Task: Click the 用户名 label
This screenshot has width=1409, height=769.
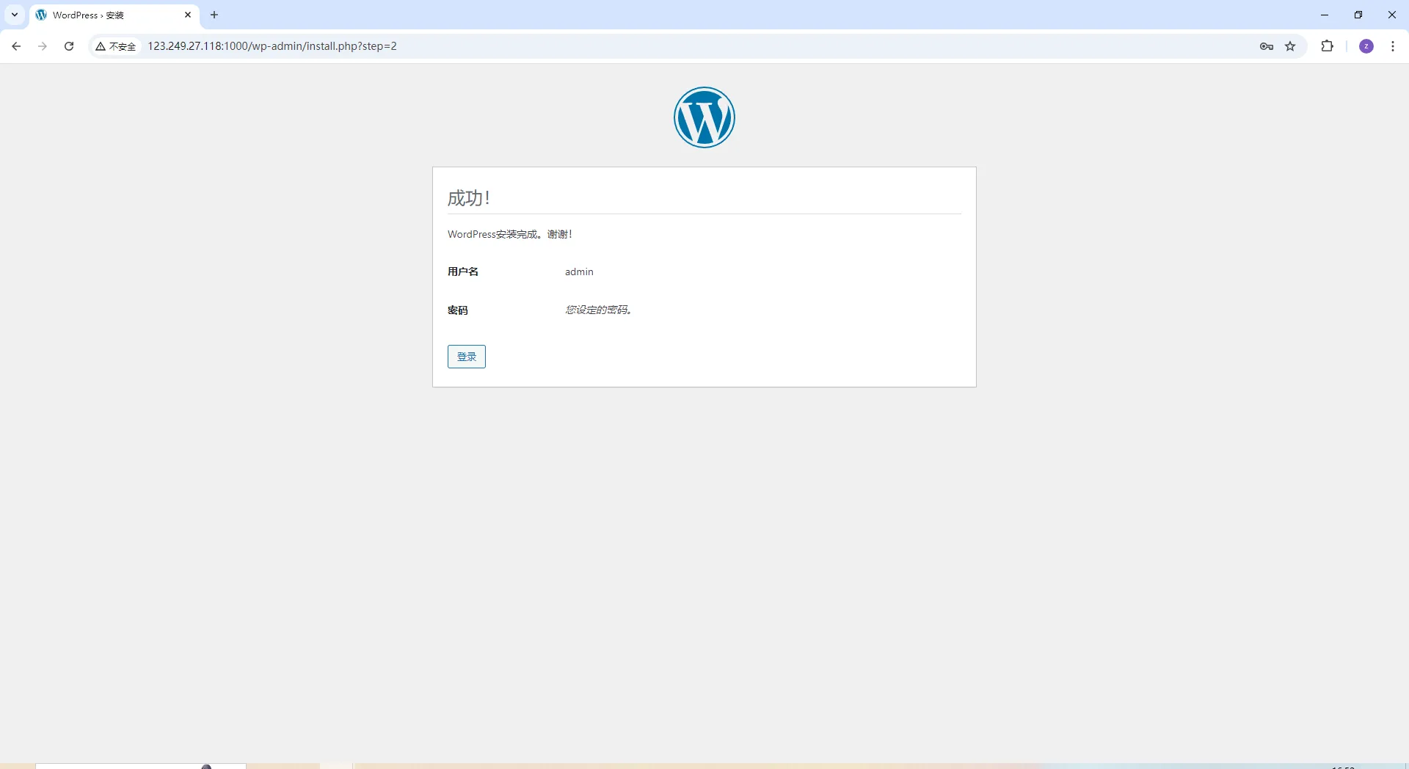Action: 463,271
